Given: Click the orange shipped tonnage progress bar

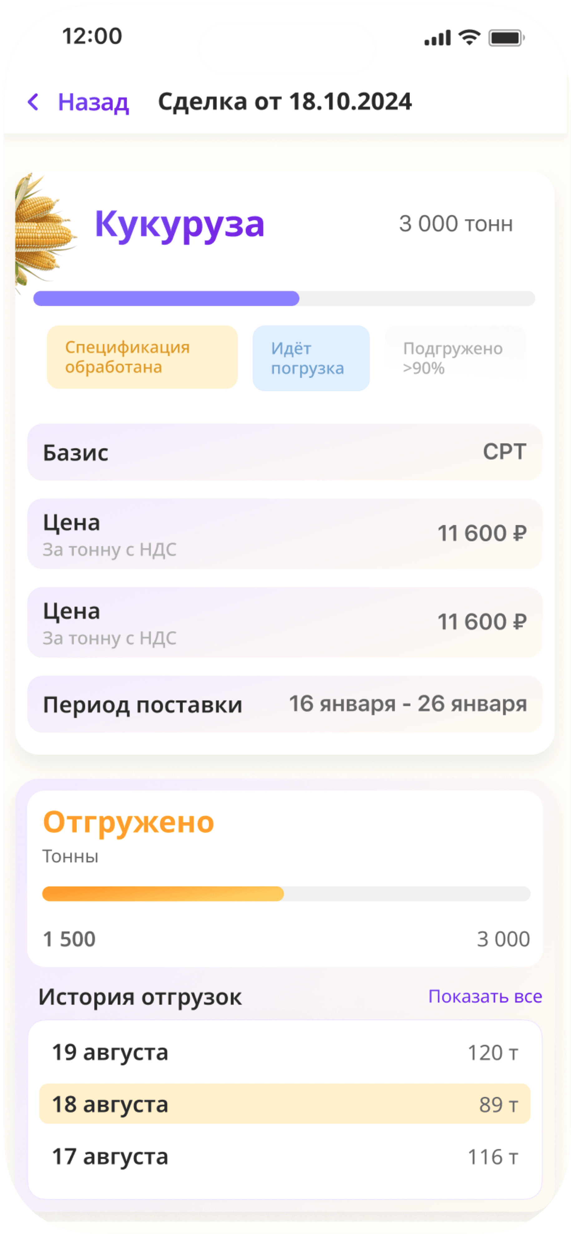Looking at the screenshot, I should (286, 893).
